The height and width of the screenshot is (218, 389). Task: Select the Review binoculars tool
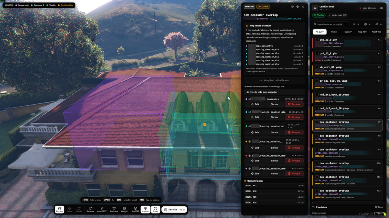pyautogui.click(x=59, y=210)
